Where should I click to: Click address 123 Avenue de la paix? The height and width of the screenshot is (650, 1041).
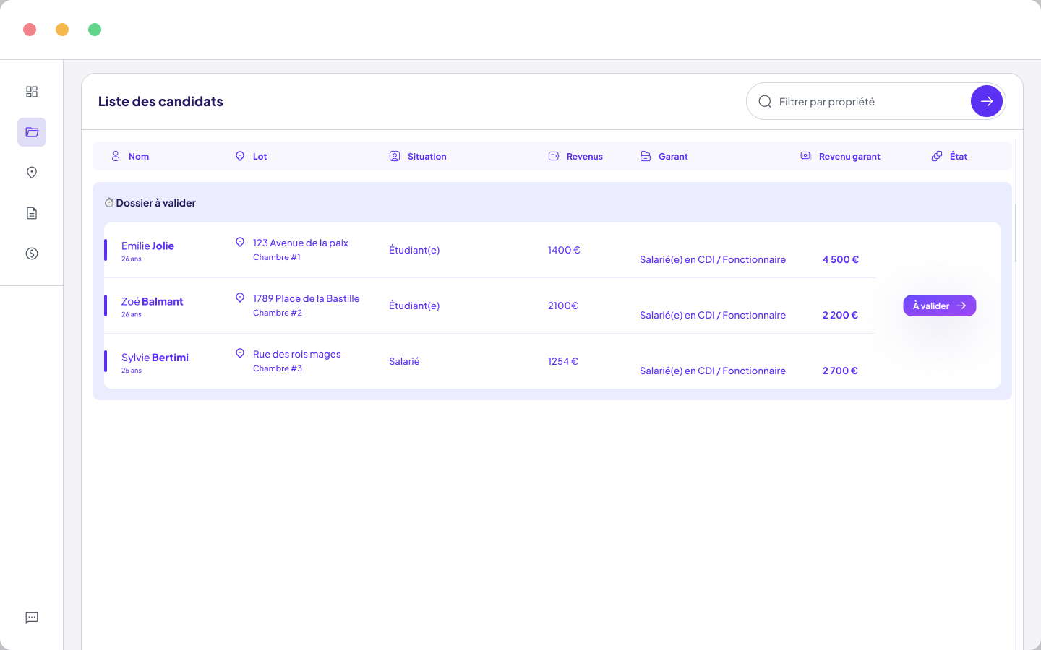click(301, 243)
